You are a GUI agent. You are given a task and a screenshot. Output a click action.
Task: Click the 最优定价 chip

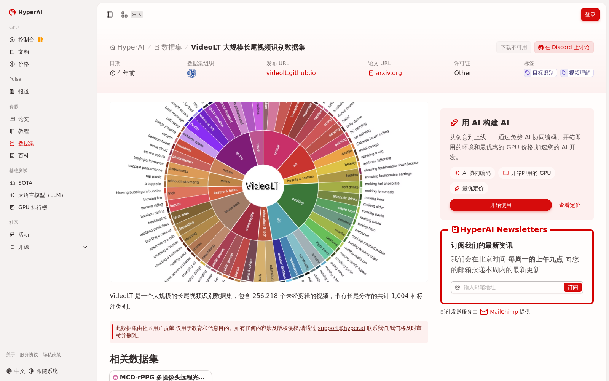(469, 188)
